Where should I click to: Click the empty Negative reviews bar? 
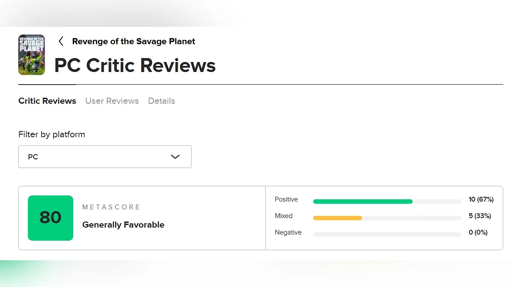pos(387,234)
